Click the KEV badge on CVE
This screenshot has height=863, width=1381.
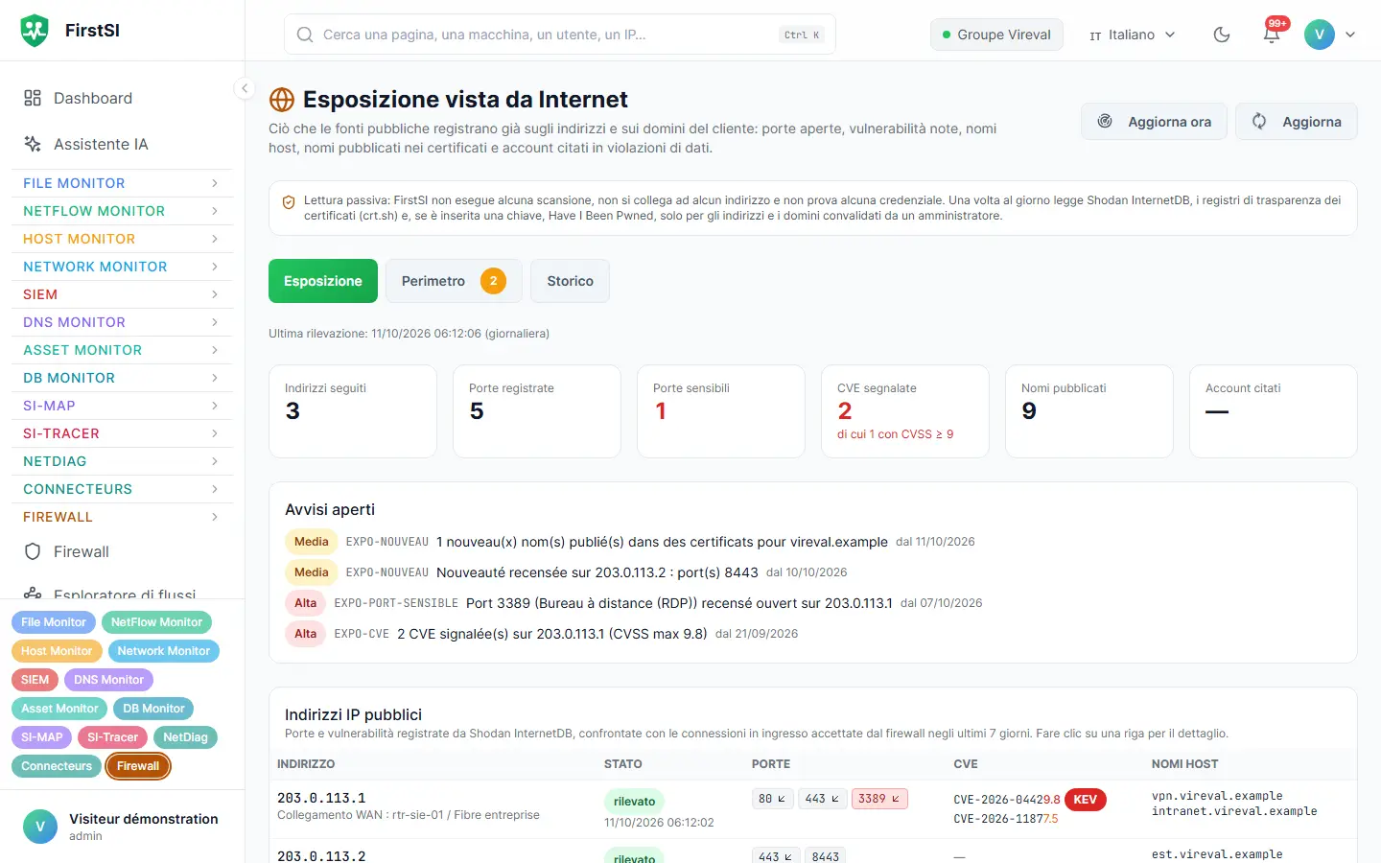[1086, 800]
